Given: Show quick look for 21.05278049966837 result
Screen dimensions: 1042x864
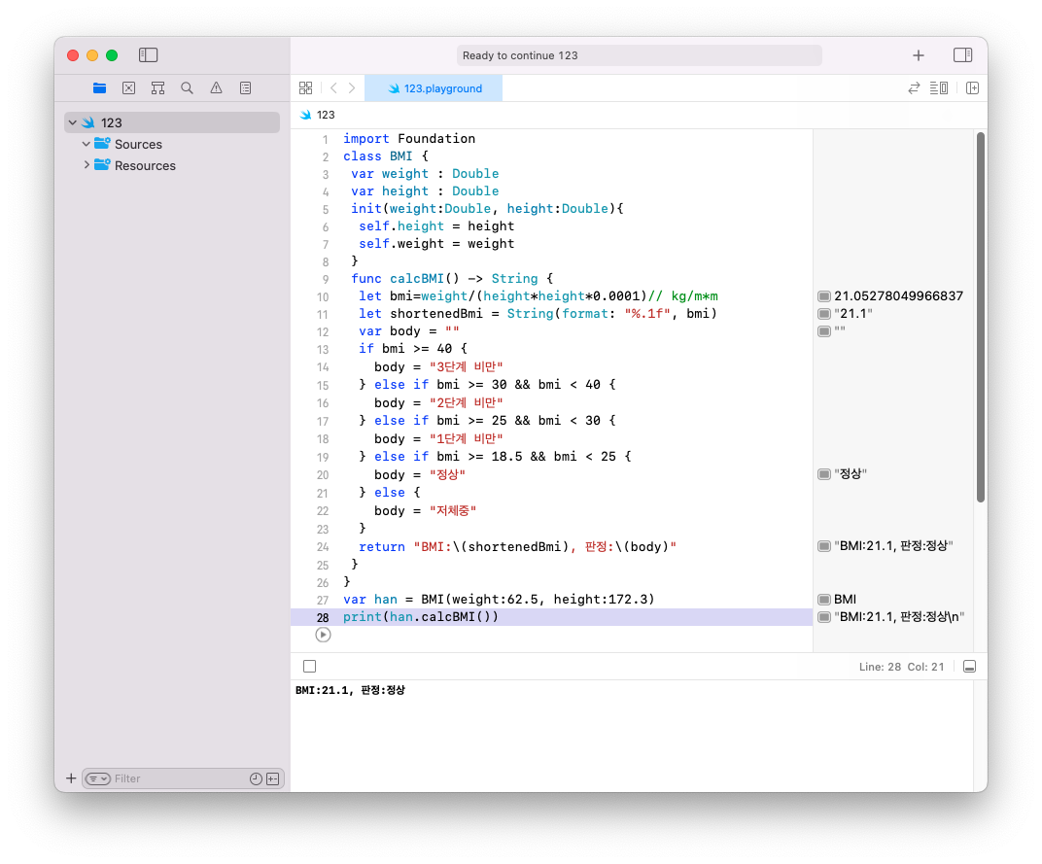Looking at the screenshot, I should tap(824, 295).
